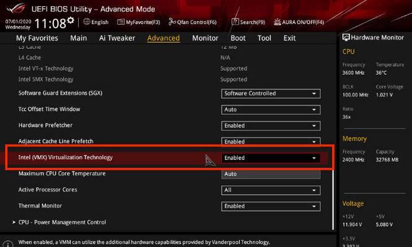Click the Voltage section heading
The width and height of the screenshot is (412, 247).
click(x=353, y=204)
